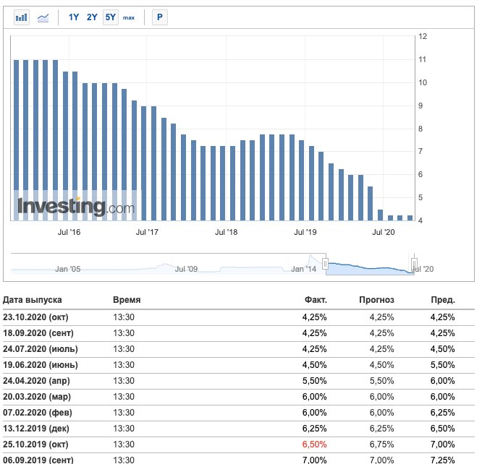Select the 18.09.2020 (сент) row date
Viewport: 482px width, 464px height.
tap(38, 333)
